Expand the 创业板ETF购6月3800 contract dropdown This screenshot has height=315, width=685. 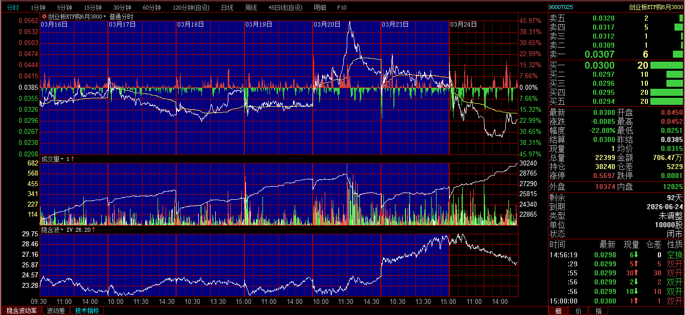tap(105, 17)
